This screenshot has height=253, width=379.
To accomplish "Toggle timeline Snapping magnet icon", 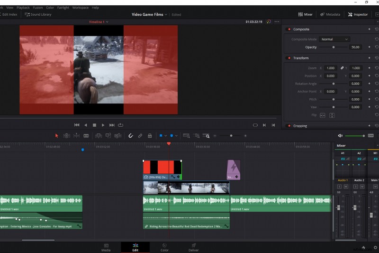I will (x=131, y=136).
